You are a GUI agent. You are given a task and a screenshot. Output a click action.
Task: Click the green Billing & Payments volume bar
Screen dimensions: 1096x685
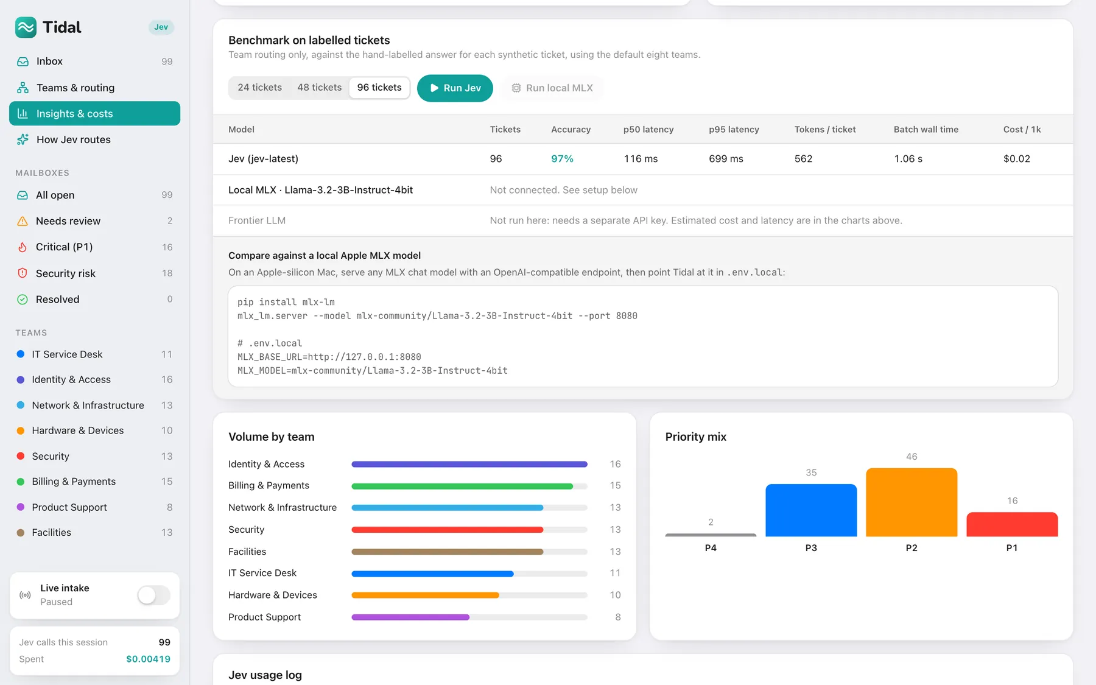coord(462,486)
